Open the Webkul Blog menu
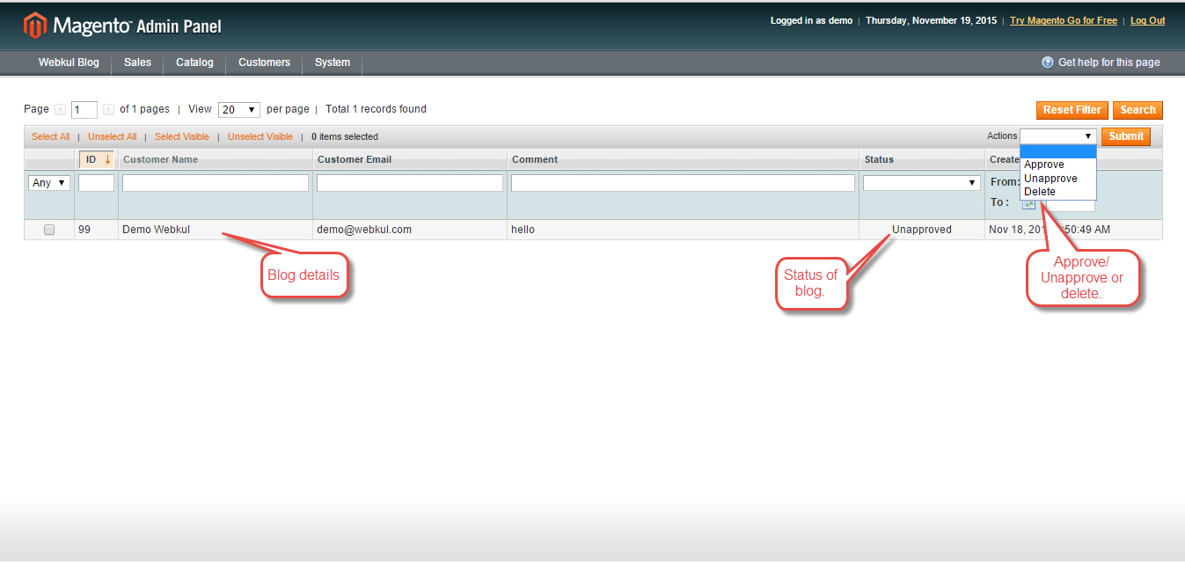 69,62
